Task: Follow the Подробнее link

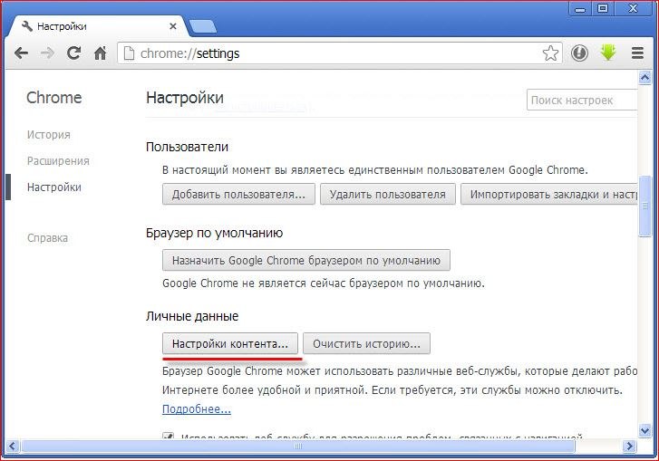Action: 197,409
